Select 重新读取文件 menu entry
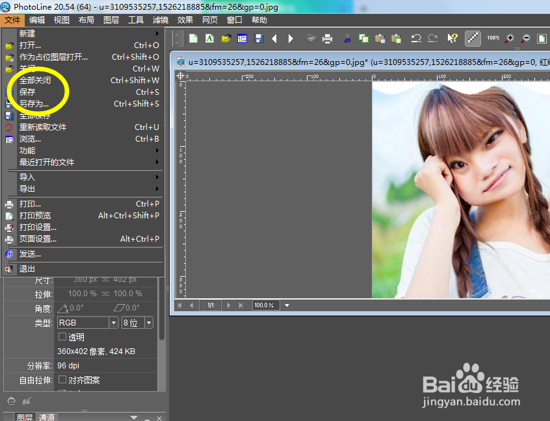 coord(84,127)
